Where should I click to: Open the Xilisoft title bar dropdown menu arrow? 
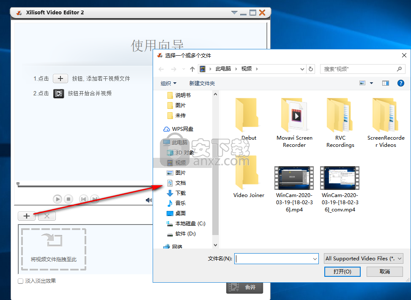point(234,13)
